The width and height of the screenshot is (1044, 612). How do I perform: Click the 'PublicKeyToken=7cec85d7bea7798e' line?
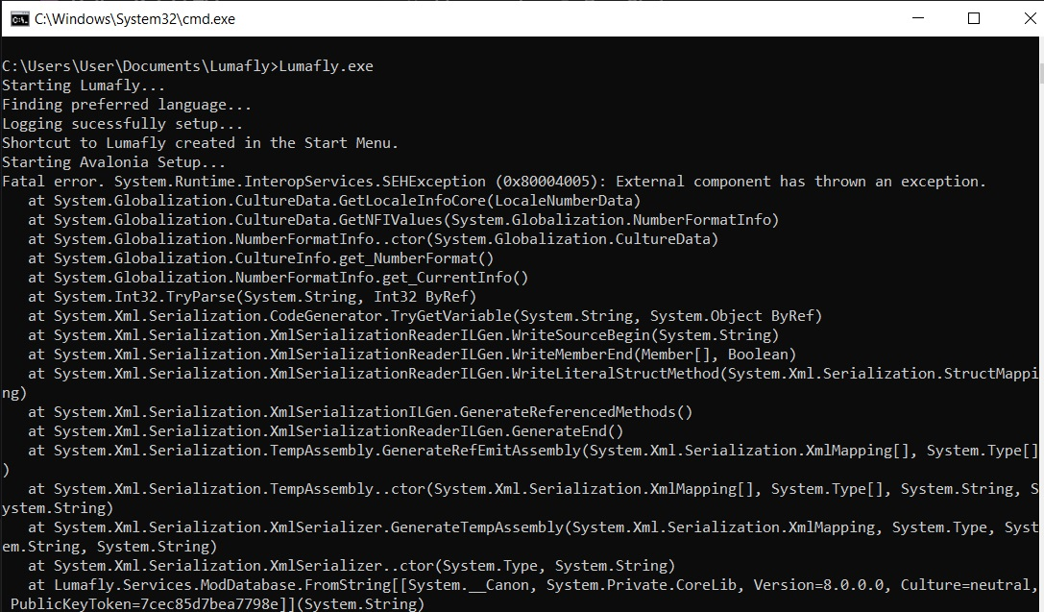coord(217,604)
